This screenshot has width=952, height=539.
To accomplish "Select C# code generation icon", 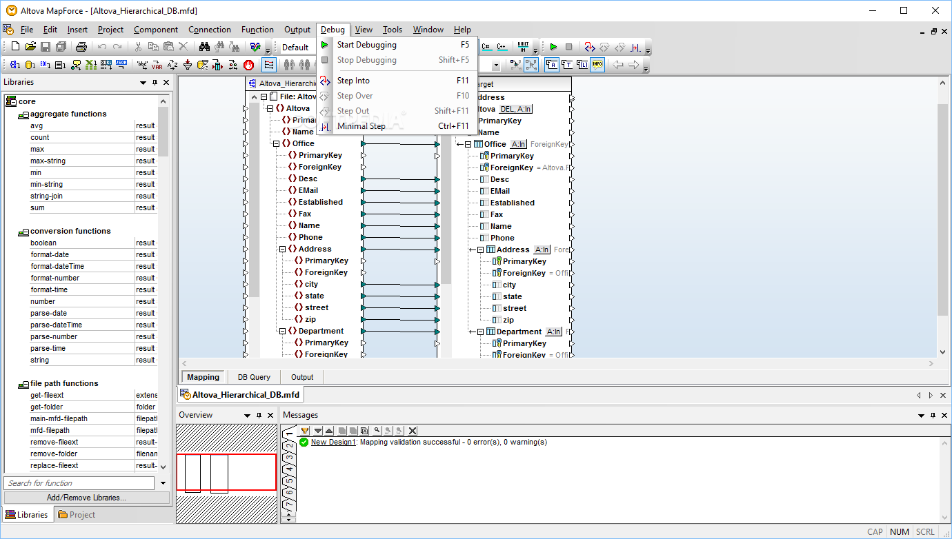I will point(487,47).
